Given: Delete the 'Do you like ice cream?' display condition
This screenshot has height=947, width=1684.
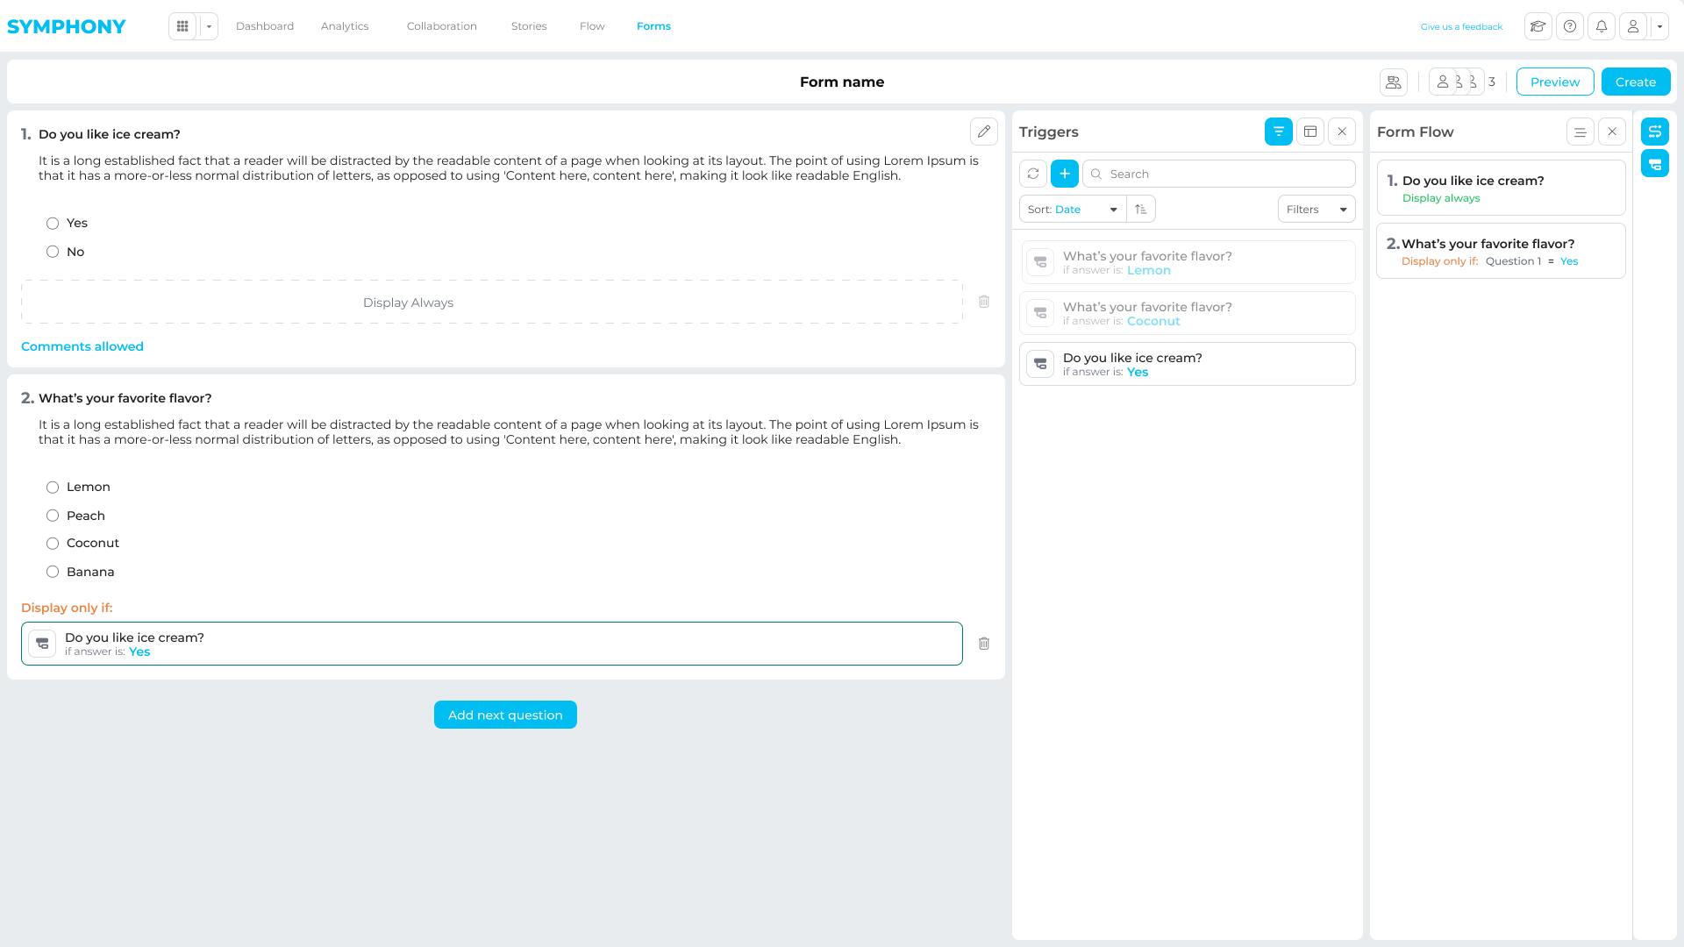Looking at the screenshot, I should [x=984, y=644].
